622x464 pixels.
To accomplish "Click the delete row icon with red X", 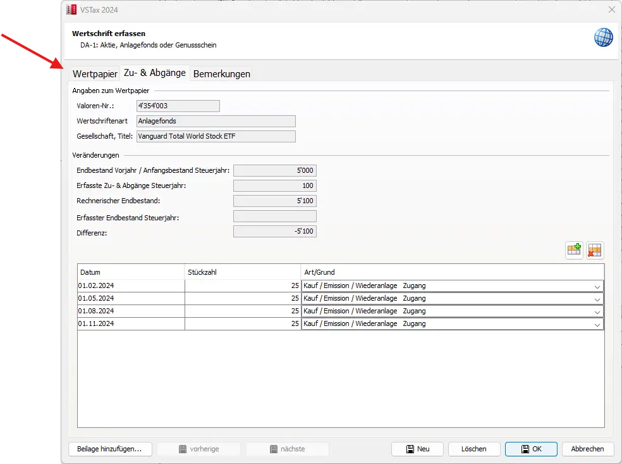I will pyautogui.click(x=595, y=250).
